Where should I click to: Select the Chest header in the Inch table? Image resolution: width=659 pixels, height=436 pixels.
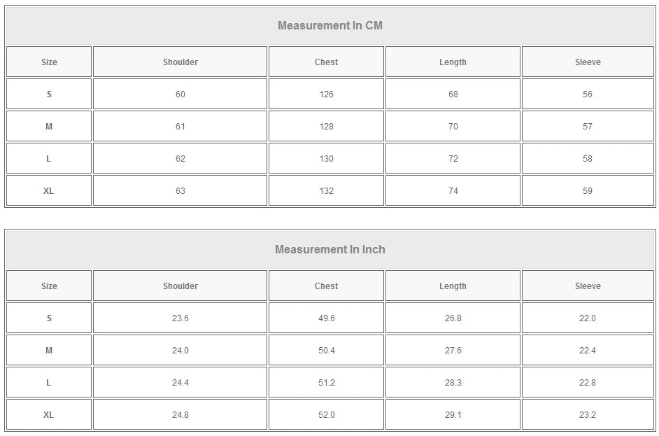coord(326,286)
